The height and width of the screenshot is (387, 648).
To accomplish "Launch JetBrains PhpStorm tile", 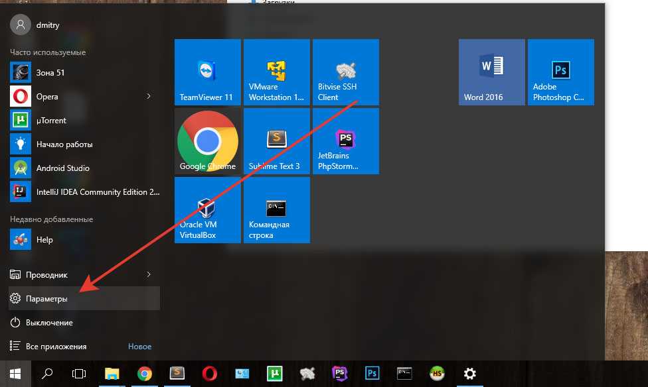I will 346,141.
